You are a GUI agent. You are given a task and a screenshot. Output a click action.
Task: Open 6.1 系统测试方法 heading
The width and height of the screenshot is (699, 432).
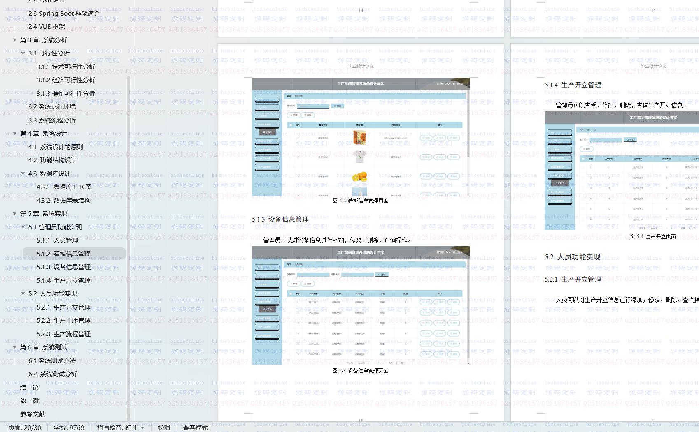coord(52,360)
